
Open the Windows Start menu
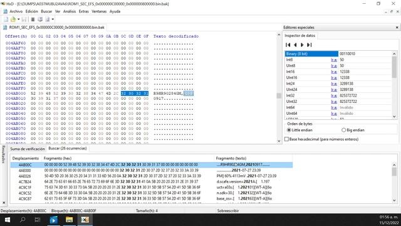(8, 220)
